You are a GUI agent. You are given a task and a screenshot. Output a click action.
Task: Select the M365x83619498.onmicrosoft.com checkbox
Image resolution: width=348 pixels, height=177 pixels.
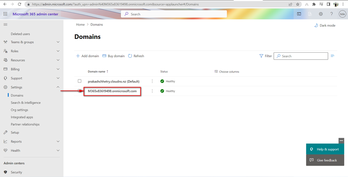80,90
